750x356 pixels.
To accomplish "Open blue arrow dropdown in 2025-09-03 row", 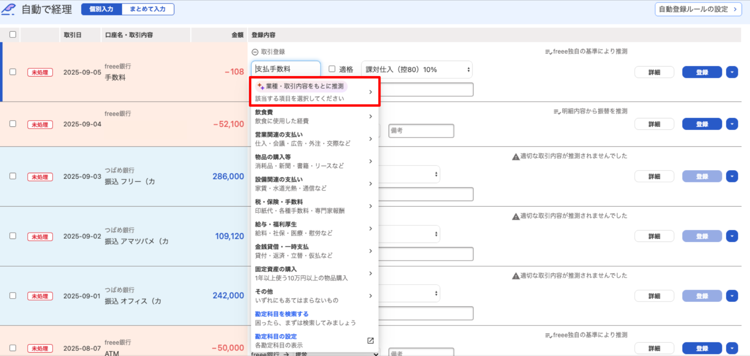I will click(732, 176).
